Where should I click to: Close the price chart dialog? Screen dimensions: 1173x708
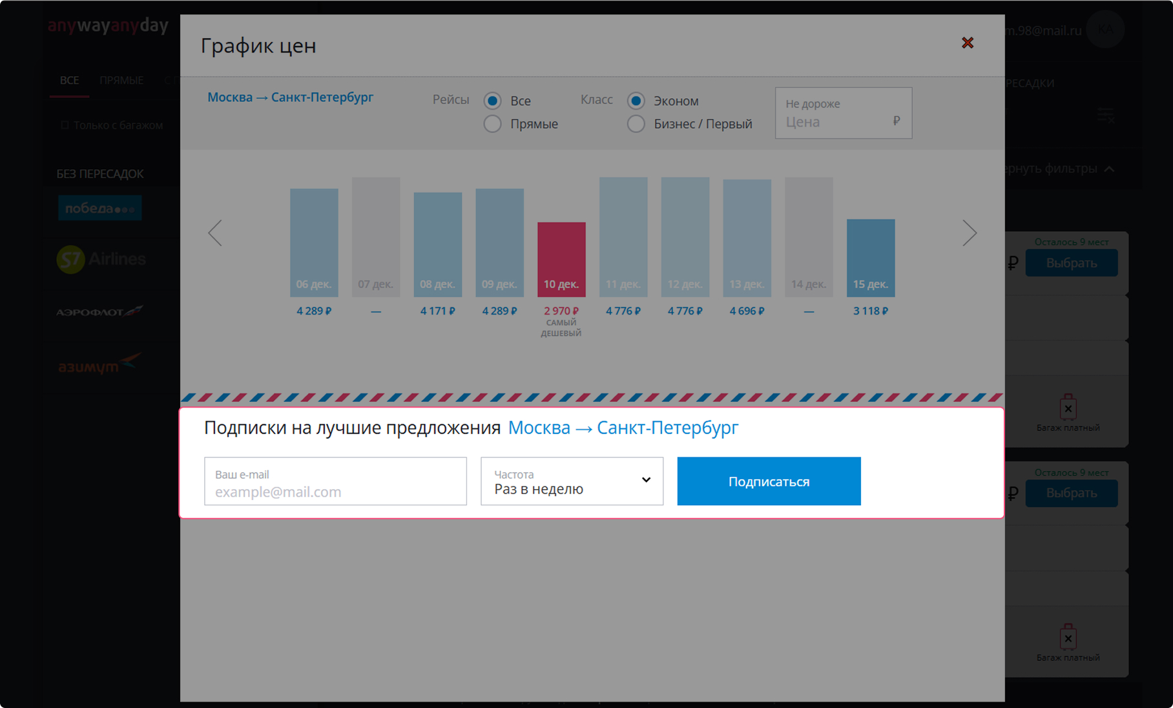coord(967,43)
